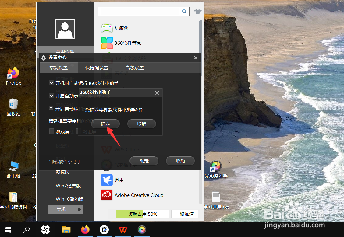Open the 此电脑 desktop icon
Viewport: 344px width, 237px height.
[x=13, y=170]
